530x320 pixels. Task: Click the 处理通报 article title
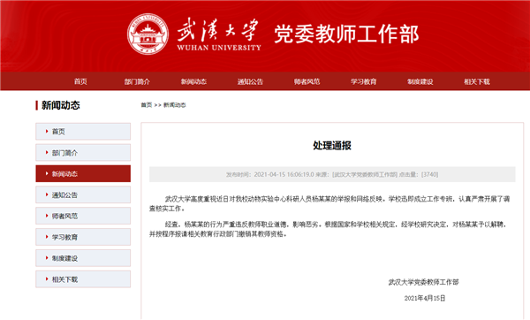(x=332, y=146)
